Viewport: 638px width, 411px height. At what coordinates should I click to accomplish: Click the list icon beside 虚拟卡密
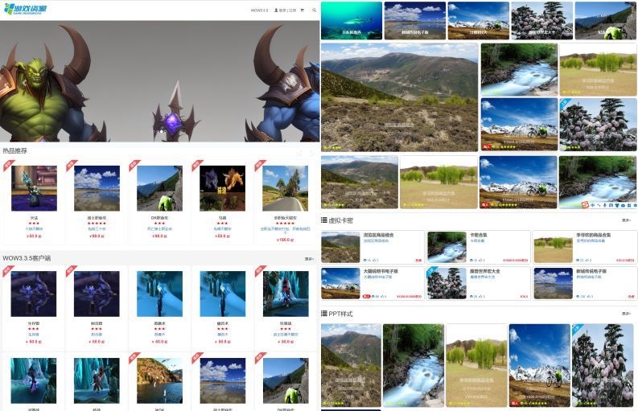[x=324, y=220]
